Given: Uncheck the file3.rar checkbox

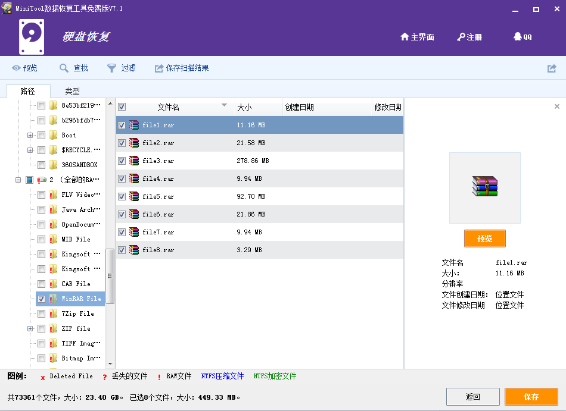Looking at the screenshot, I should click(x=122, y=161).
